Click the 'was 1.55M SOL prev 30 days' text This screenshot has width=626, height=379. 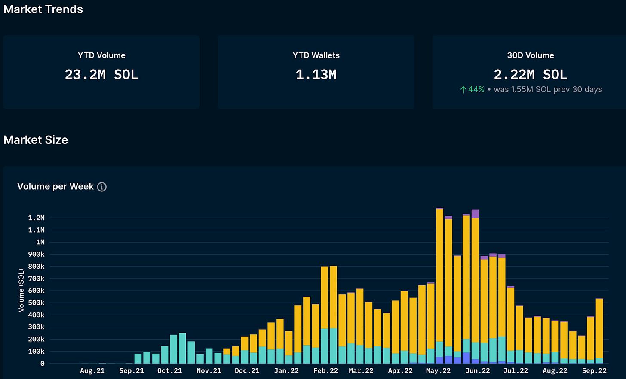[x=548, y=90]
